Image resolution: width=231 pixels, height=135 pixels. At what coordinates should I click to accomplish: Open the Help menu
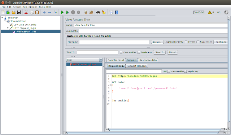[x=49, y=7]
